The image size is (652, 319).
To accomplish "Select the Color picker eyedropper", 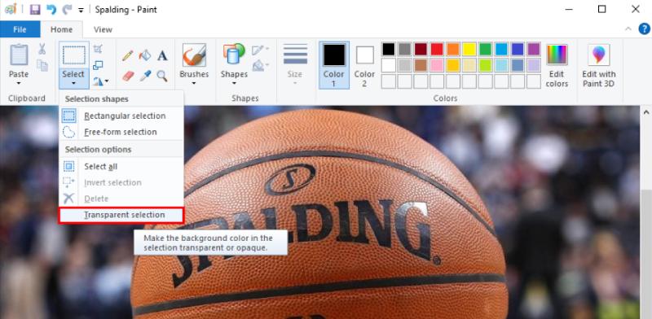I will tap(145, 76).
